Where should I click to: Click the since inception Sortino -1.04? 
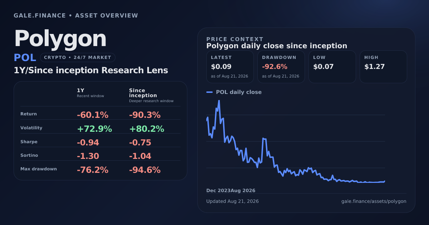(x=140, y=156)
